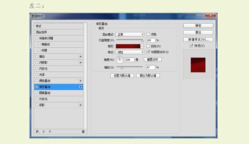The height and width of the screenshot is (144, 249).
Task: Enable the 图案叠加 checkbox
Action: pyautogui.click(x=37, y=93)
